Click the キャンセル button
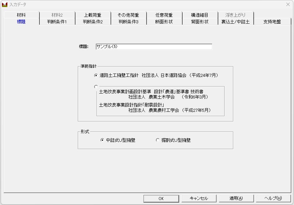Image resolution: width=294 pixels, height=205 pixels. 199,198
